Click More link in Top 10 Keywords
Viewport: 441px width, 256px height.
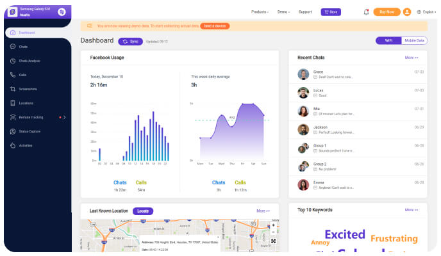coord(412,210)
